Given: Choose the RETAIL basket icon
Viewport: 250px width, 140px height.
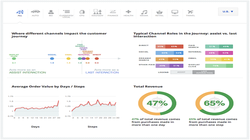Looking at the screenshot, I should point(159,12).
